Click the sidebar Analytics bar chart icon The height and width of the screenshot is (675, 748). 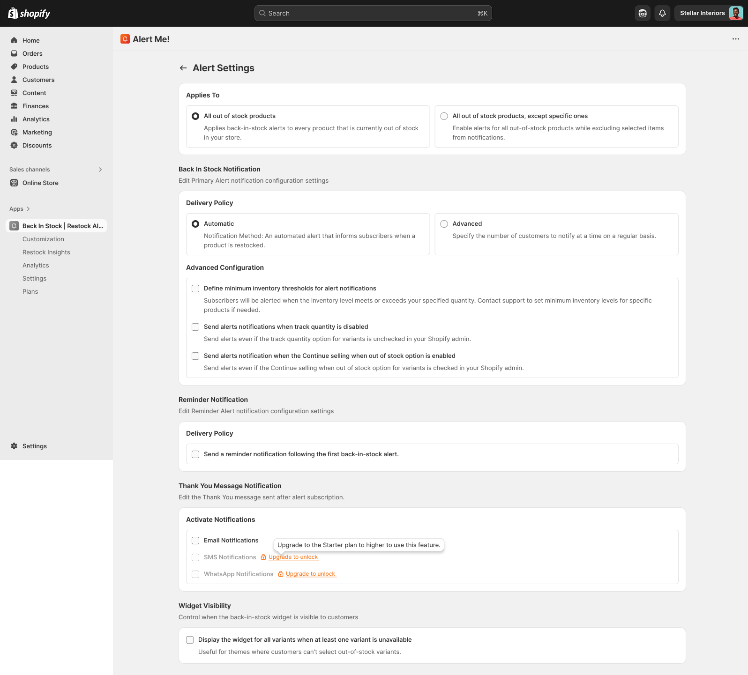[14, 119]
